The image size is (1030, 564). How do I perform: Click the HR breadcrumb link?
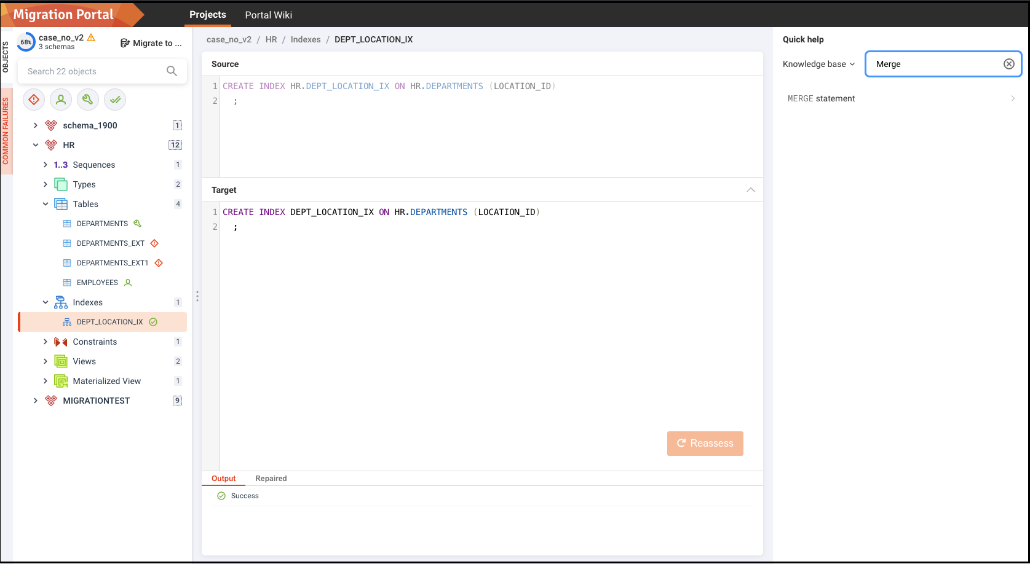(x=271, y=39)
